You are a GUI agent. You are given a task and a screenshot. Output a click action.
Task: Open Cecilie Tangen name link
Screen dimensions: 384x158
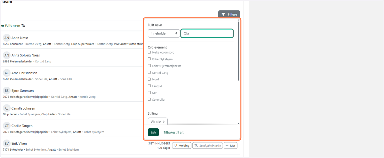click(22, 126)
